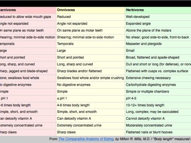Select the Herbivores column header
This screenshot has width=191, height=143.
pos(158,10)
